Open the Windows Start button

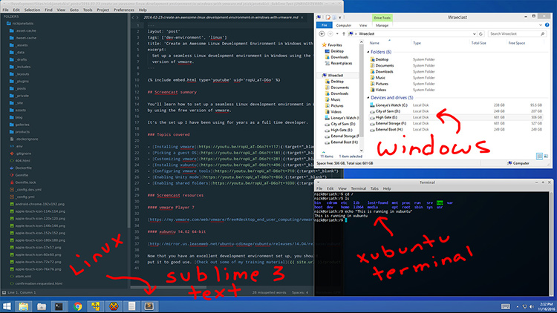7,306
